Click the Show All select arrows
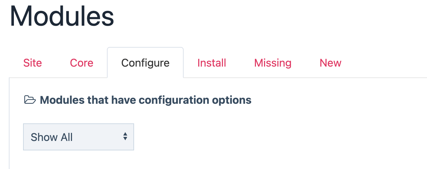 (x=125, y=137)
